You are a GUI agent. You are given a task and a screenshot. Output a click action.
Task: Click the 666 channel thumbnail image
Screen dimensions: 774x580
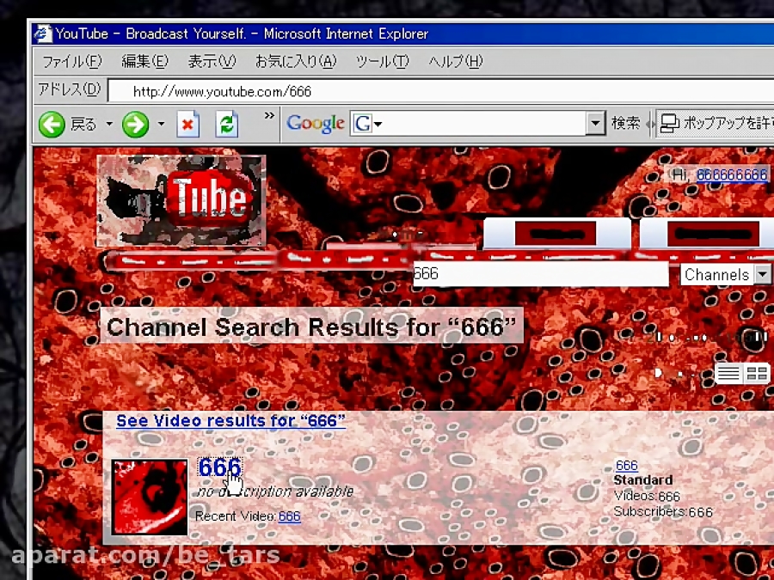click(x=150, y=497)
